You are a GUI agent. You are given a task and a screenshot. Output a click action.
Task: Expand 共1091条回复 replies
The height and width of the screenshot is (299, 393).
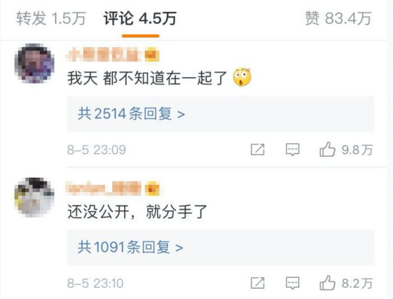tap(220, 247)
